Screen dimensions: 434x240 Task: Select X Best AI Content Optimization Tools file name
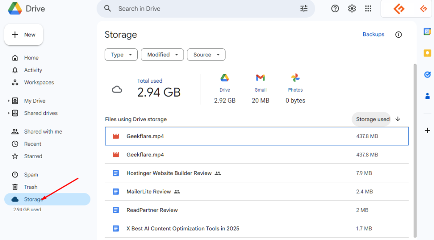[183, 229]
